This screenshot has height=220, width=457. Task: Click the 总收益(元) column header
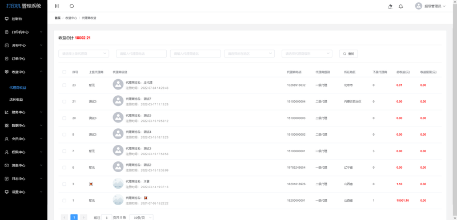(x=403, y=72)
